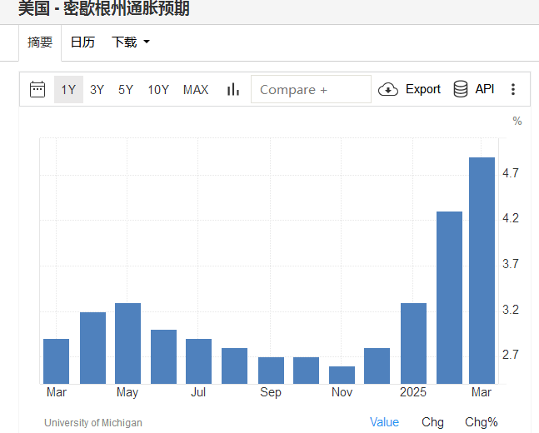Type in the Compare + input field
The height and width of the screenshot is (433, 539).
[311, 89]
